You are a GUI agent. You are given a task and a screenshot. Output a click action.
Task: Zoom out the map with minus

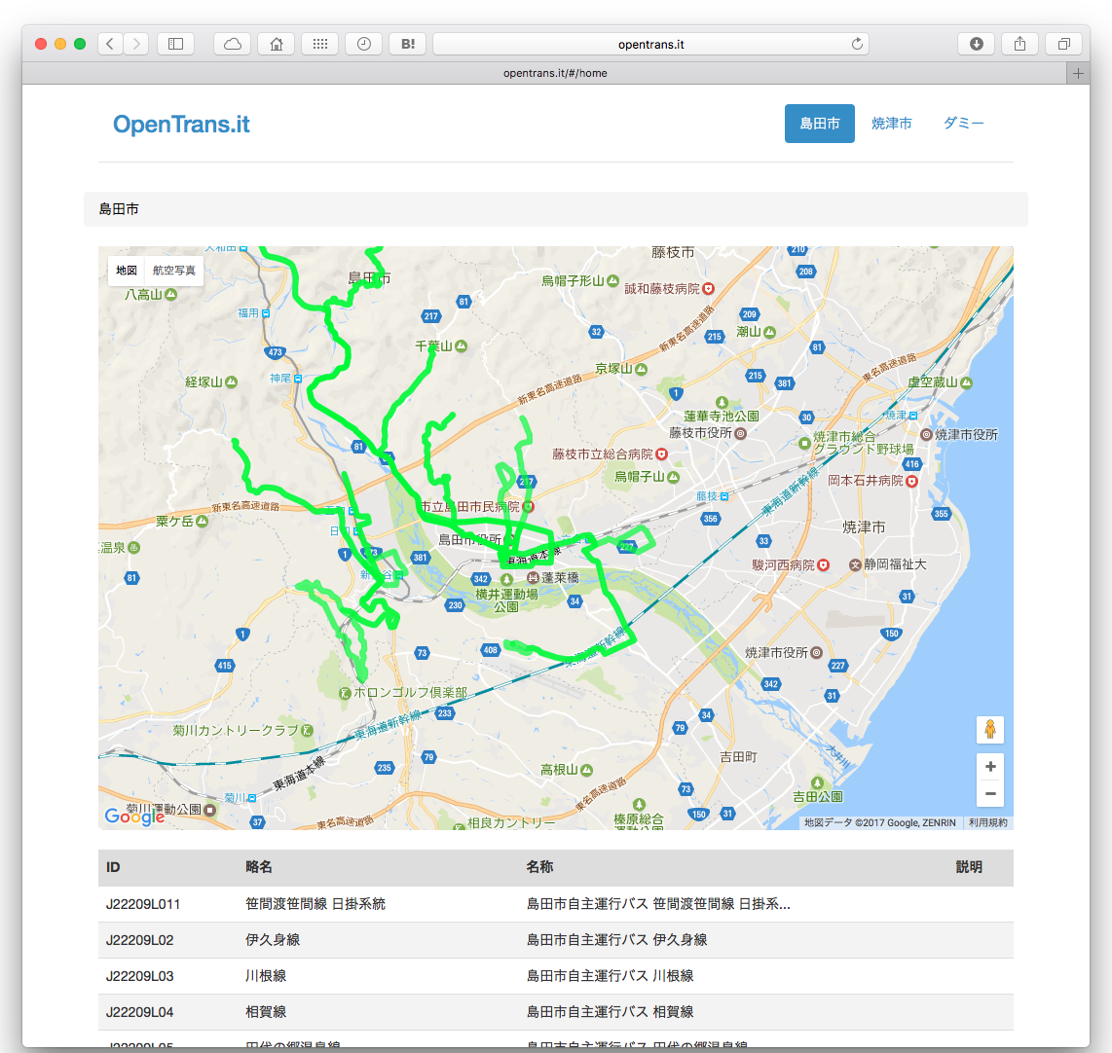click(990, 794)
